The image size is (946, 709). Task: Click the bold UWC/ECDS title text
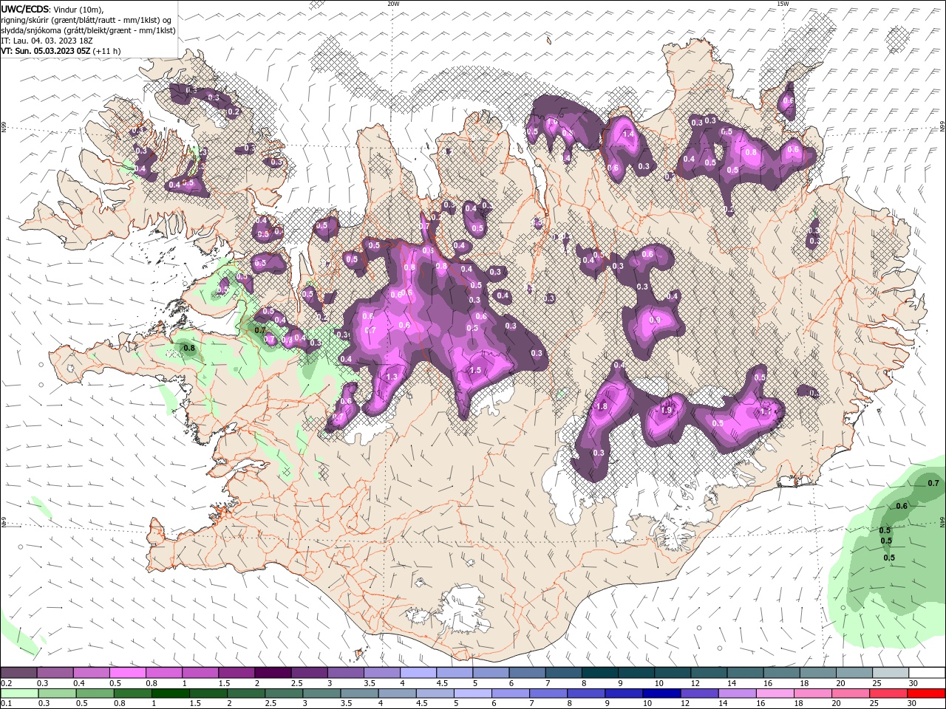pyautogui.click(x=24, y=8)
